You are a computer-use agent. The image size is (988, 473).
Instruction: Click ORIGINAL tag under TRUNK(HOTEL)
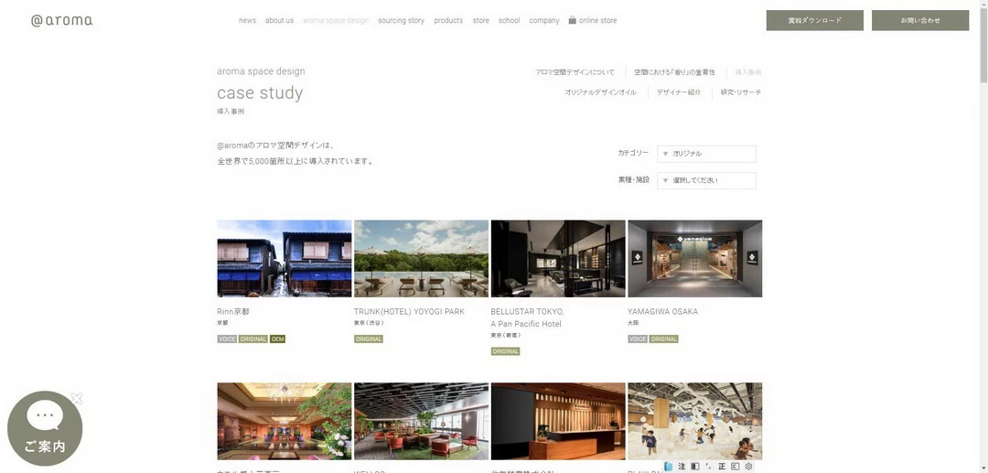[x=369, y=339]
